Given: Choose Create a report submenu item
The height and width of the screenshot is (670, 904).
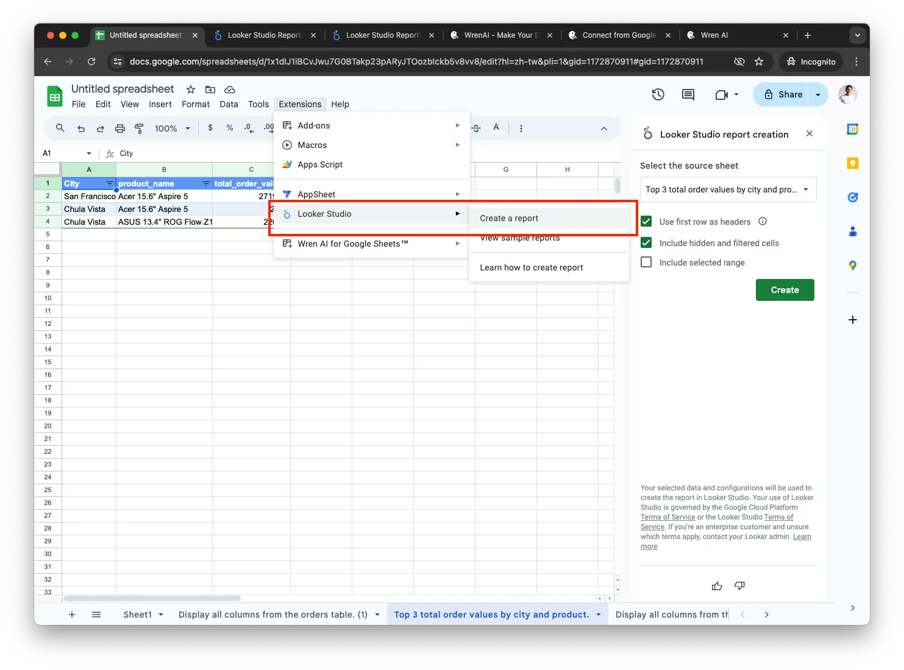Looking at the screenshot, I should pyautogui.click(x=549, y=218).
